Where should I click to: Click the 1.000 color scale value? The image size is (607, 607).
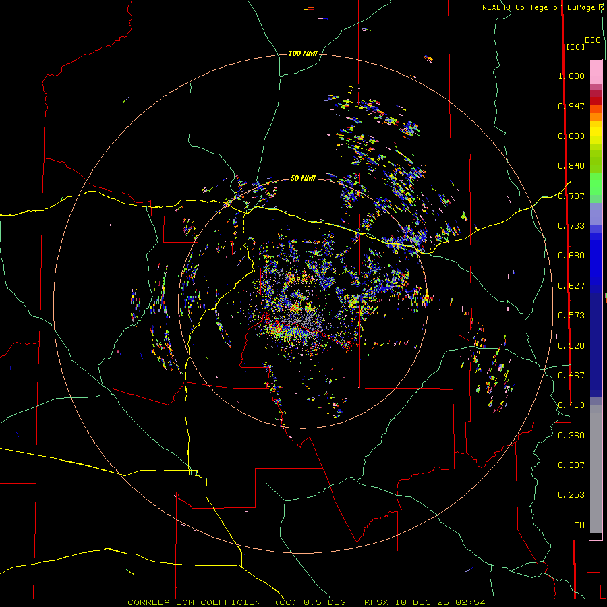click(571, 76)
